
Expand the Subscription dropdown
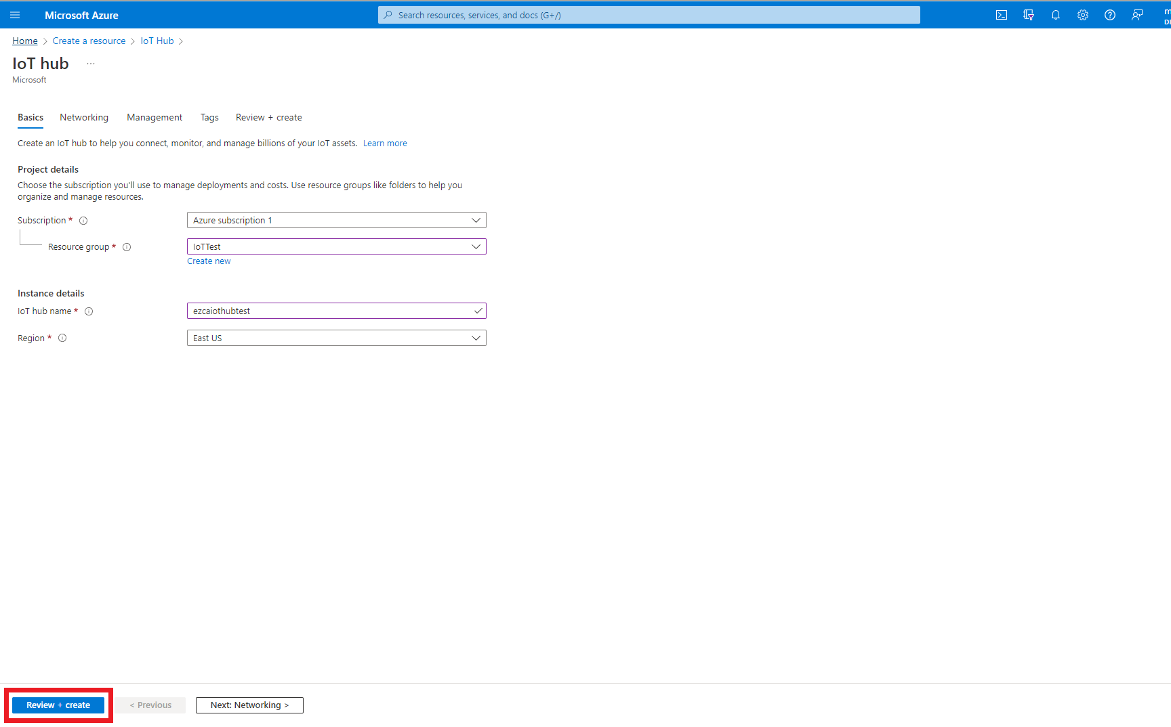(337, 220)
